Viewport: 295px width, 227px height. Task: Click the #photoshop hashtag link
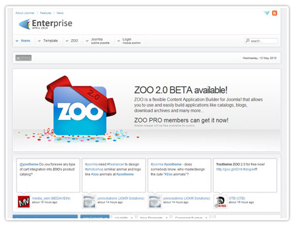[94, 169]
